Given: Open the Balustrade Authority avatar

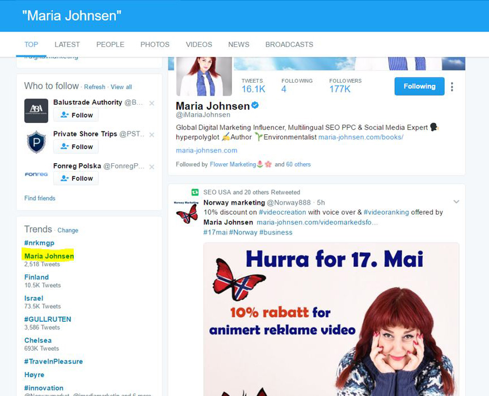Looking at the screenshot, I should pyautogui.click(x=36, y=110).
